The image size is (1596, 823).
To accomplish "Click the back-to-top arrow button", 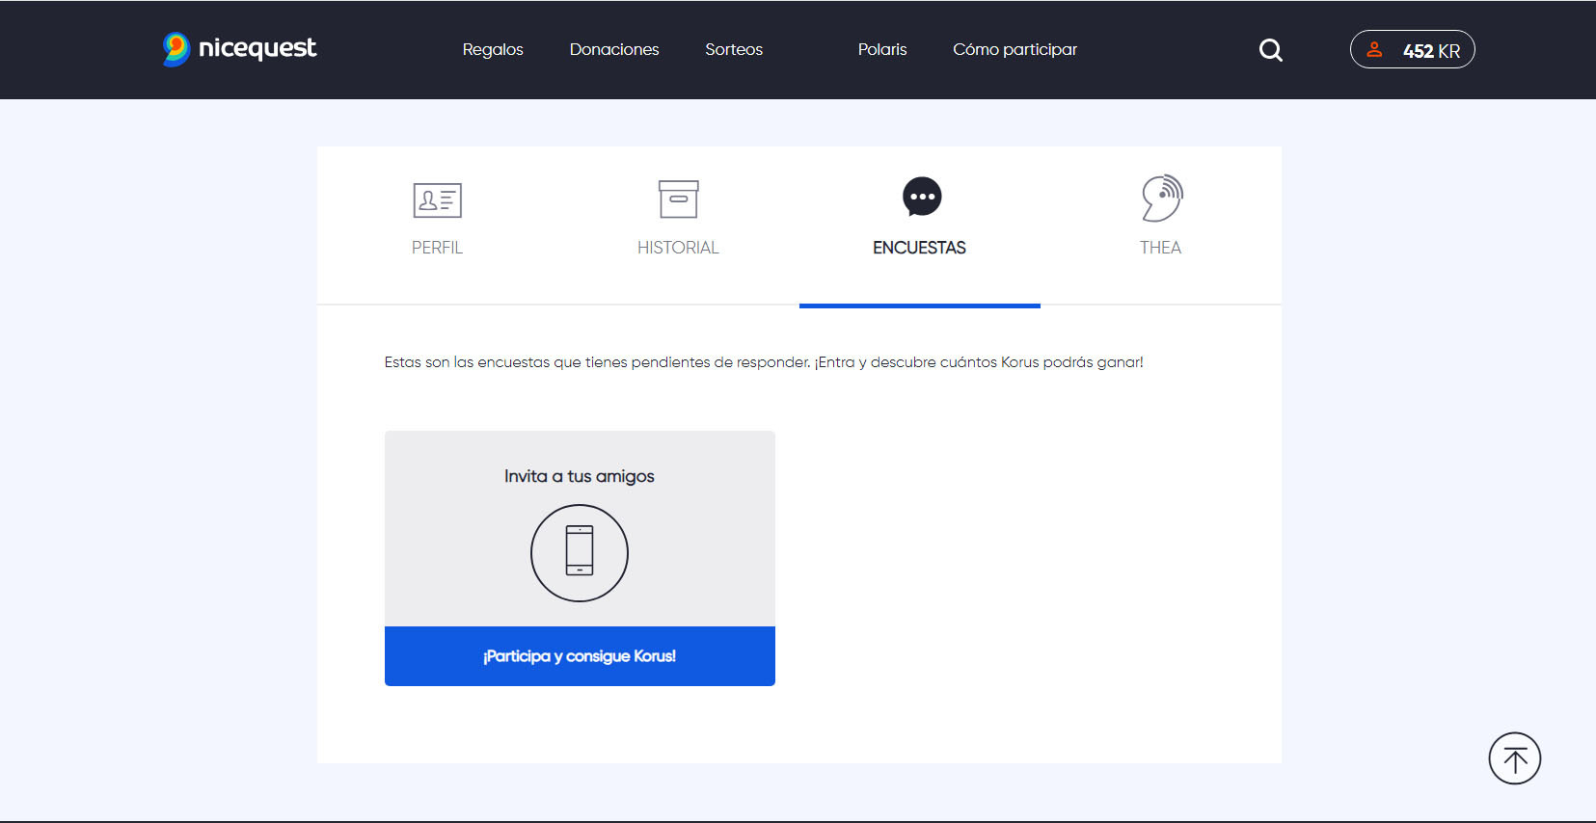I will [x=1515, y=758].
